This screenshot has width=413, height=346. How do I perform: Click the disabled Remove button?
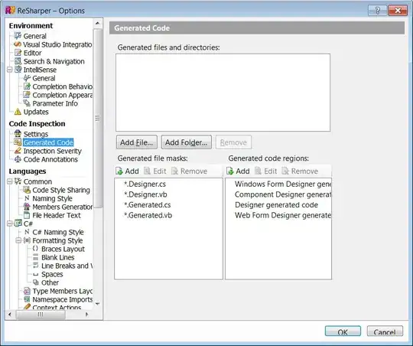[233, 142]
